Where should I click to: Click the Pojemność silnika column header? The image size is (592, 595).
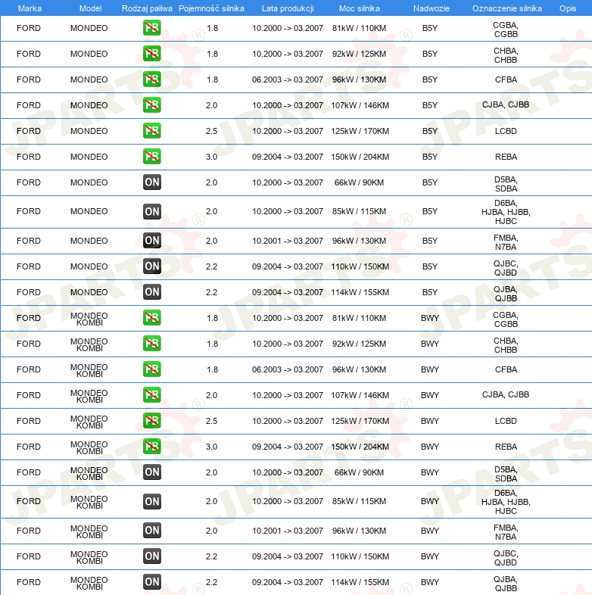coord(211,8)
